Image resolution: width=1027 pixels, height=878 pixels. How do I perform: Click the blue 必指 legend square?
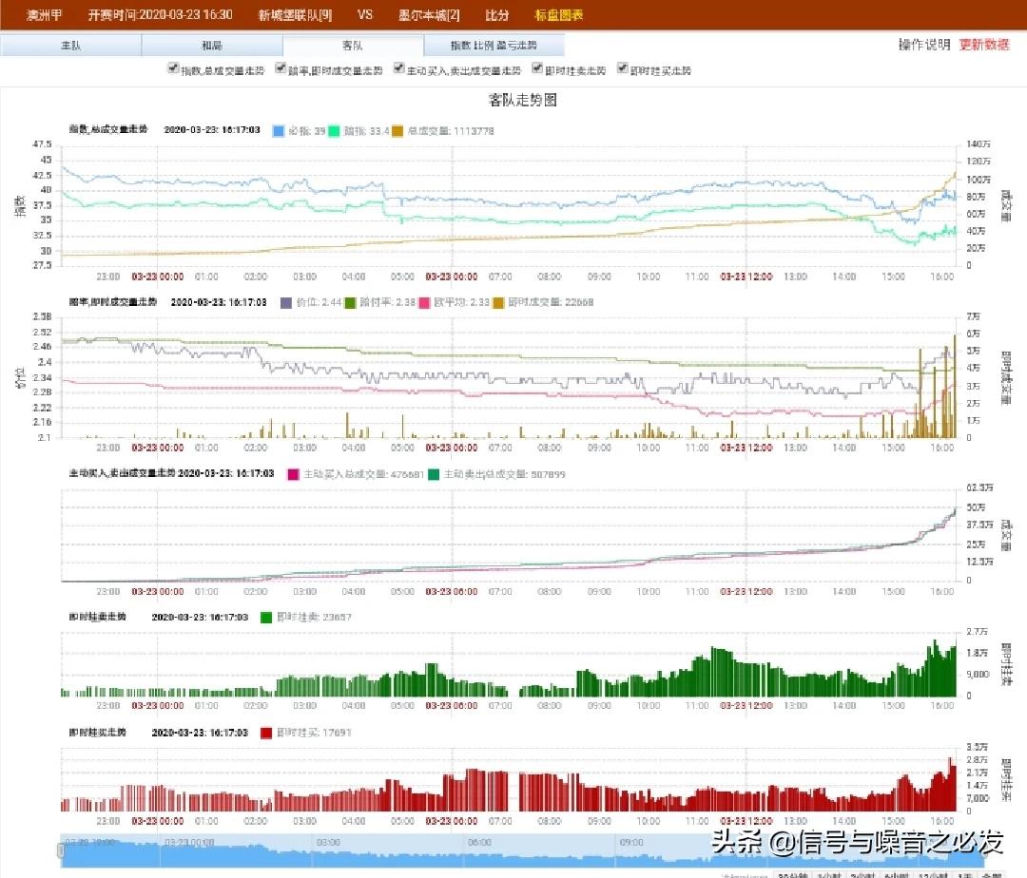click(x=278, y=131)
